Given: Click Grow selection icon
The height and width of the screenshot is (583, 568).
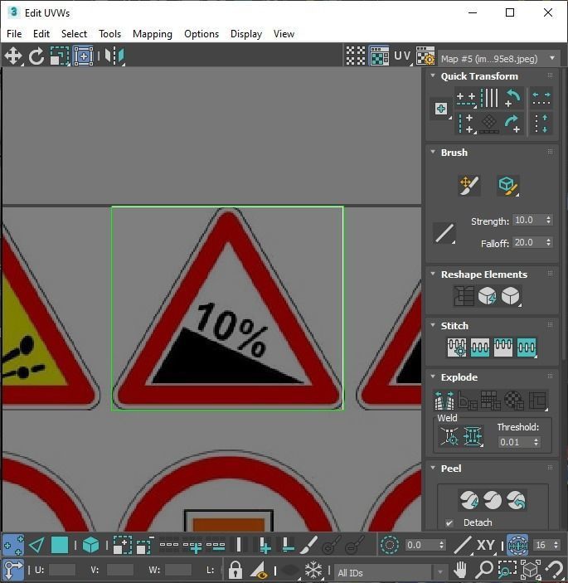Looking at the screenshot, I should pyautogui.click(x=122, y=546).
